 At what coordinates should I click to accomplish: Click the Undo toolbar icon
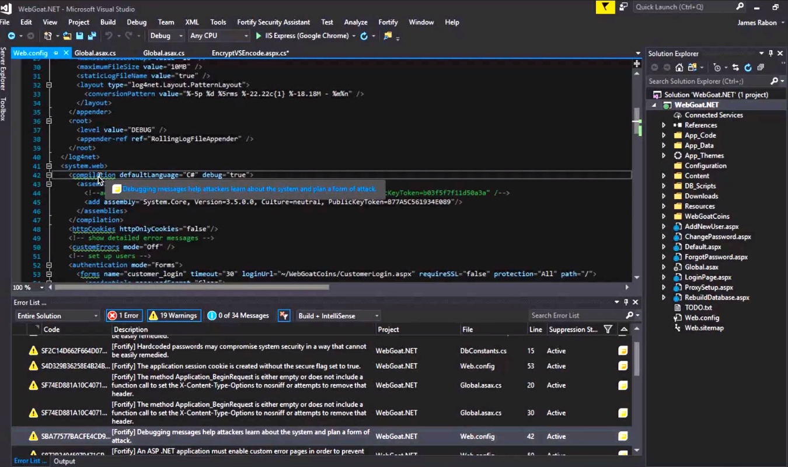[x=109, y=36]
